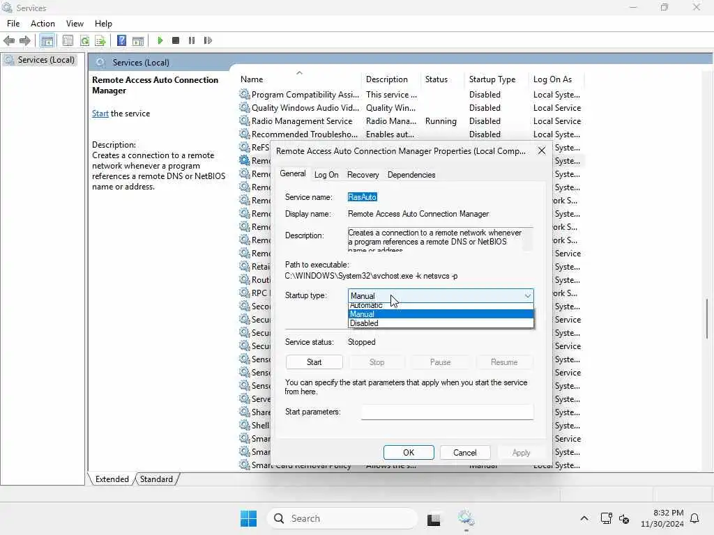The image size is (714, 535).
Task: Click the Start the service link
Action: pos(100,114)
